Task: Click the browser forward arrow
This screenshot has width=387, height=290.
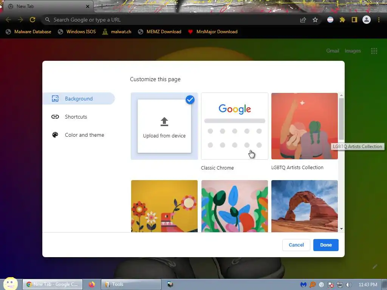Action: point(20,20)
